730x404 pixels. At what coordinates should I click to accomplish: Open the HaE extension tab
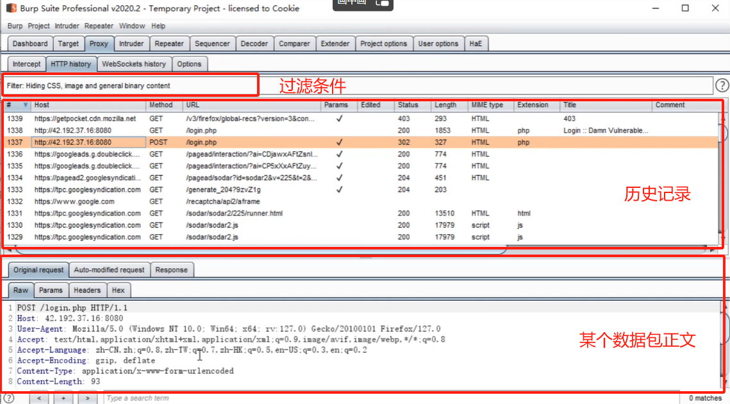point(476,44)
